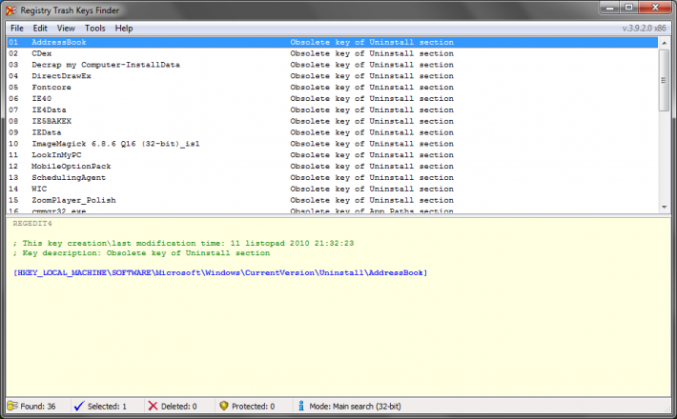The image size is (677, 419).
Task: Click the Key description comment line
Action: 142,253
